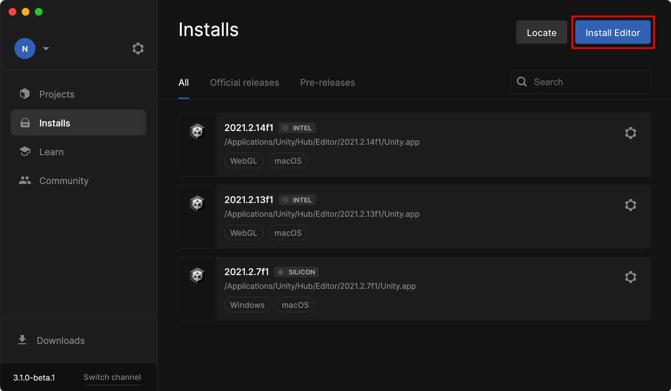671x391 pixels.
Task: Open settings gear for 2021.2.7f1
Action: 631,277
